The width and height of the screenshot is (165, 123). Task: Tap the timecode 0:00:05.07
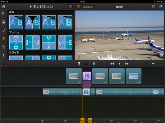point(88,7)
